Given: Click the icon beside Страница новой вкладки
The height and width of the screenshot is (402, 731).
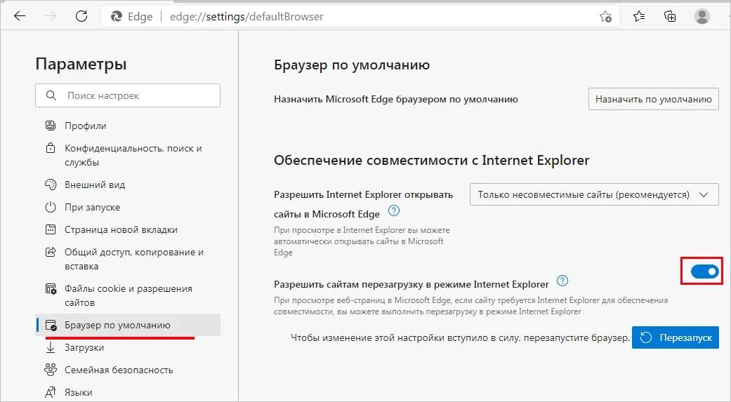Looking at the screenshot, I should tap(51, 229).
